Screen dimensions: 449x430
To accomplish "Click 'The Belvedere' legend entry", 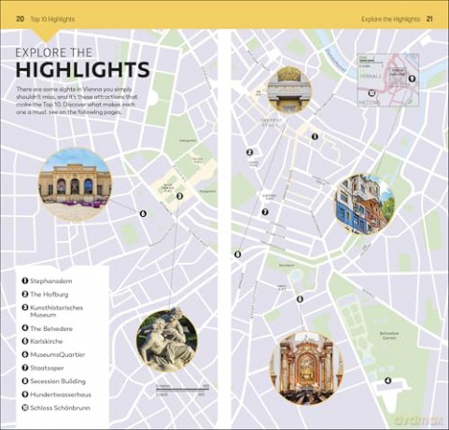I will pos(48,328).
